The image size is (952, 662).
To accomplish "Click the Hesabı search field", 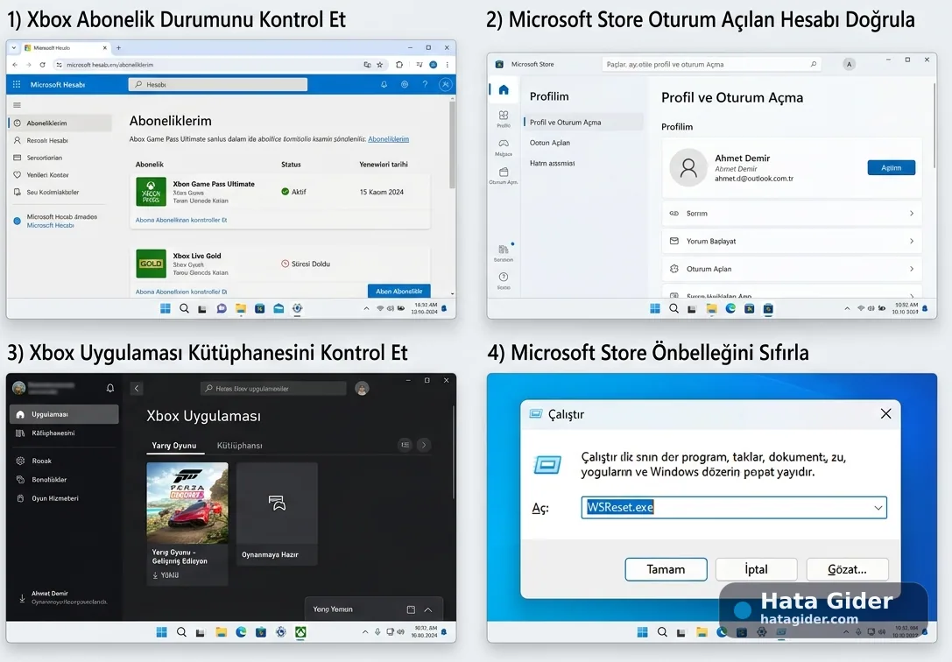I will [x=217, y=85].
